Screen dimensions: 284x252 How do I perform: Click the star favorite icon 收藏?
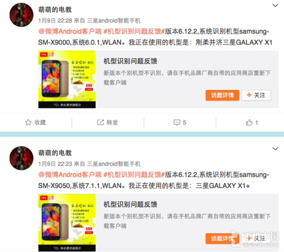(x=28, y=122)
